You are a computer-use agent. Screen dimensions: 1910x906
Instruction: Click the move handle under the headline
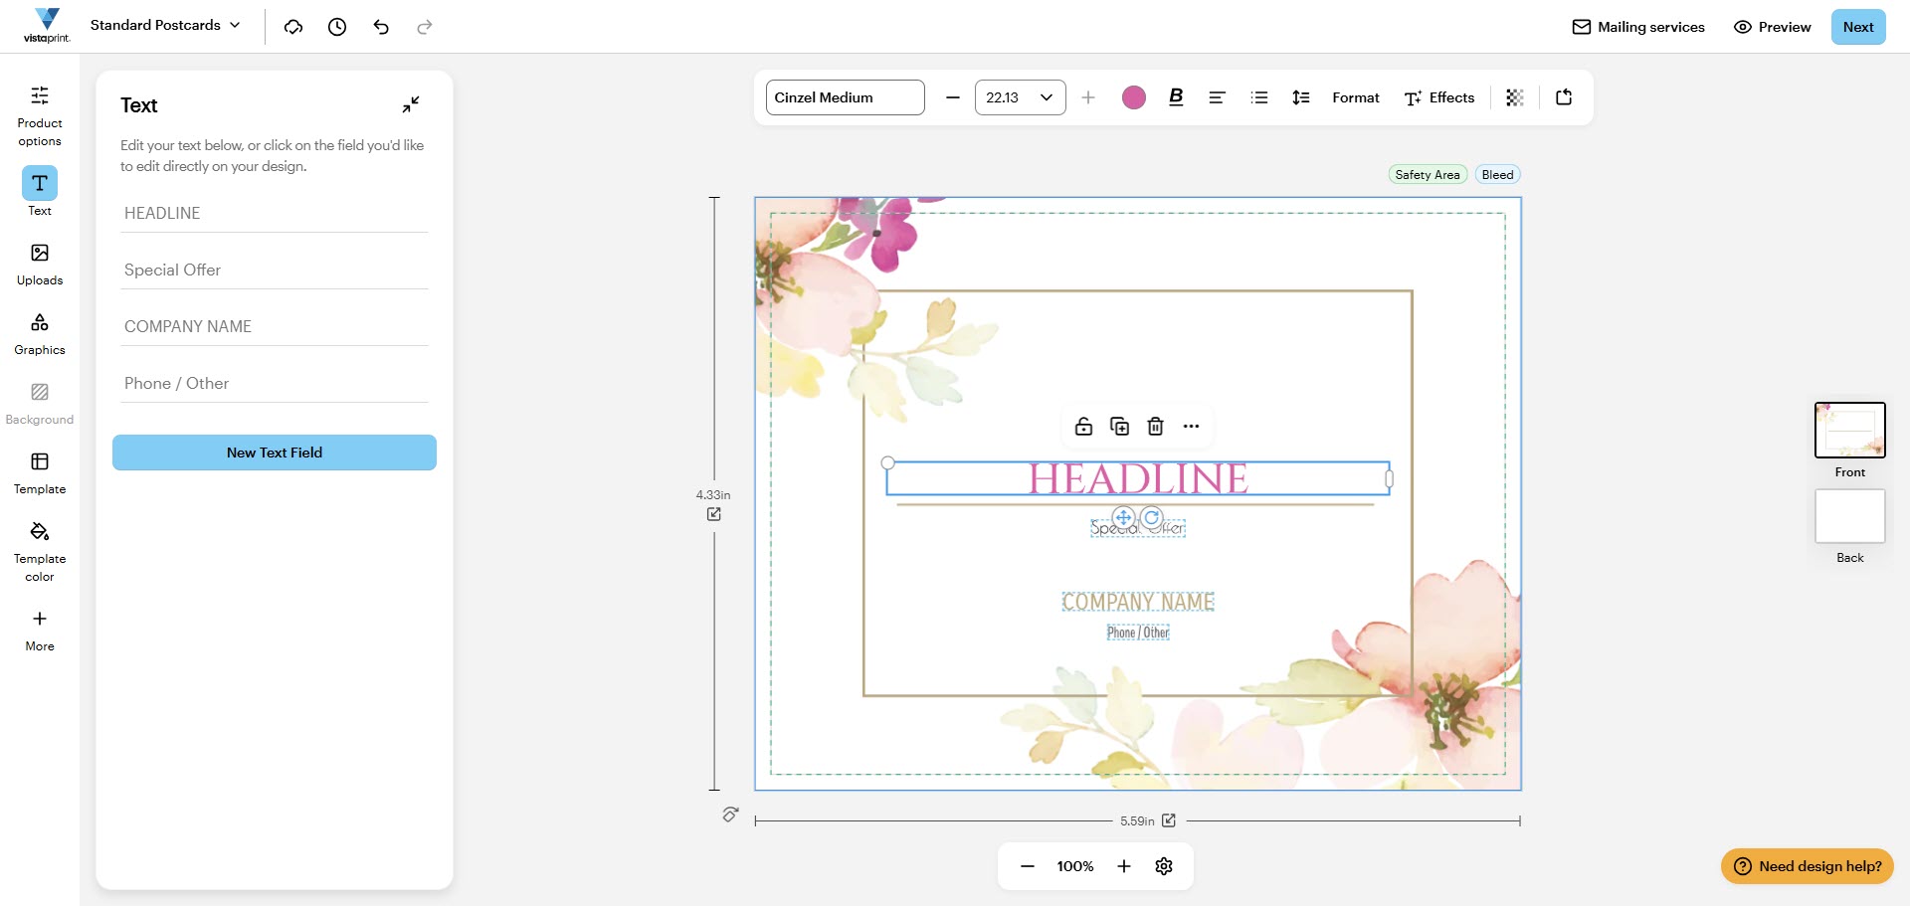coord(1123,517)
